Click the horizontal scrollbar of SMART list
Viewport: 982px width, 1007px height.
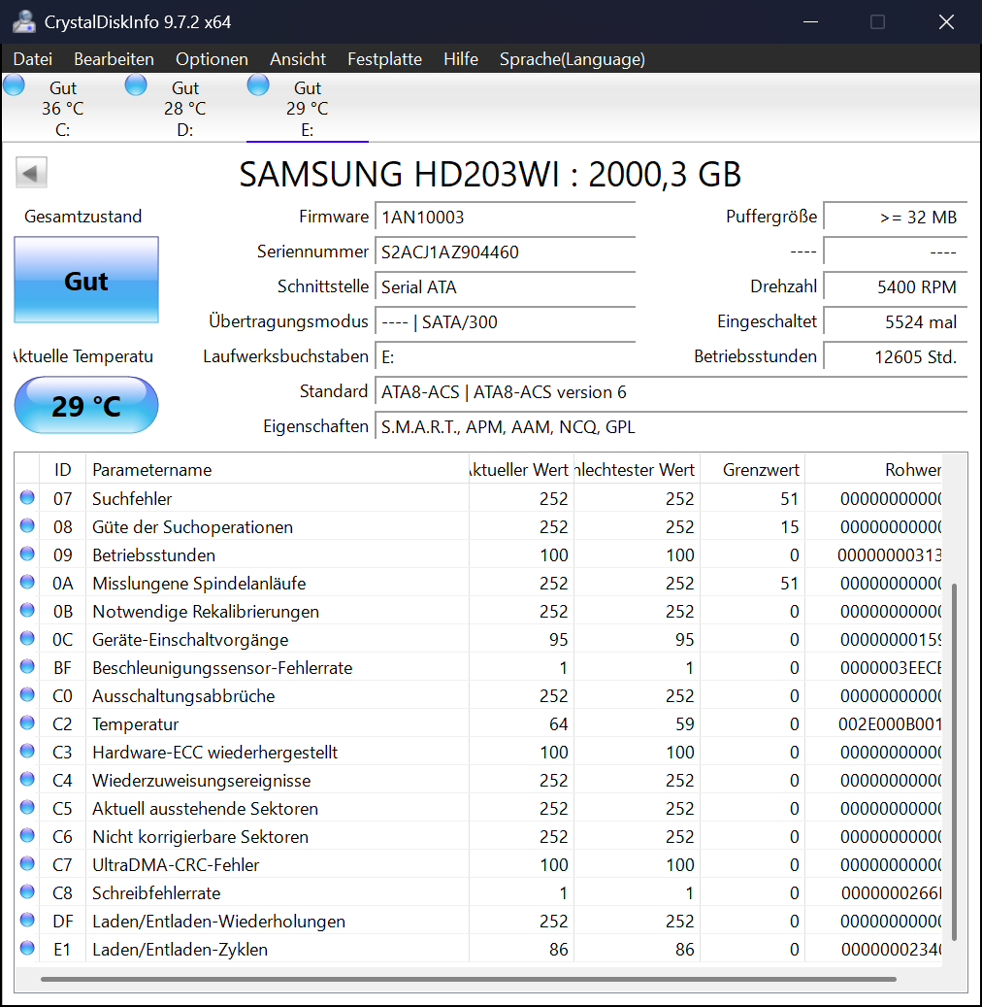(x=469, y=979)
